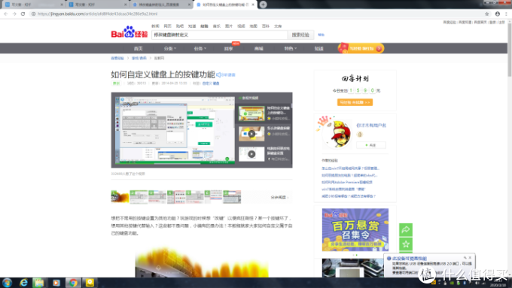Click the 贴吧 link in the top Baidu links
The height and width of the screenshot is (288, 512).
[x=180, y=26]
